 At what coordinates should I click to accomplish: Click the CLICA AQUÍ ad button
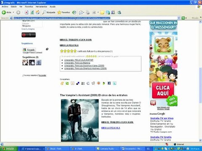pyautogui.click(x=163, y=91)
